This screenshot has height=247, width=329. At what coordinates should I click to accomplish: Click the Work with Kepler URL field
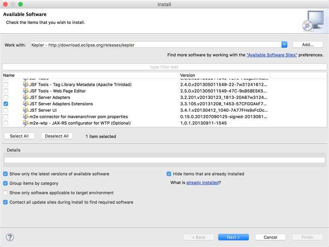click(156, 45)
